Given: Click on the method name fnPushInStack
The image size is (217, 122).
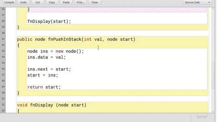Looking at the screenshot, I should (65, 39).
